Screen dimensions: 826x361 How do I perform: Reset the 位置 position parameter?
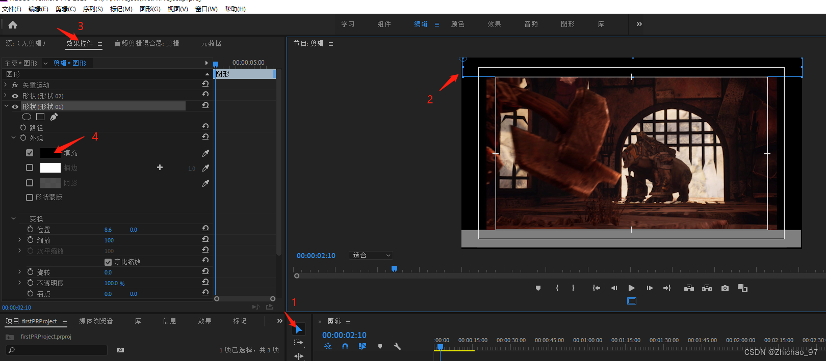(205, 229)
